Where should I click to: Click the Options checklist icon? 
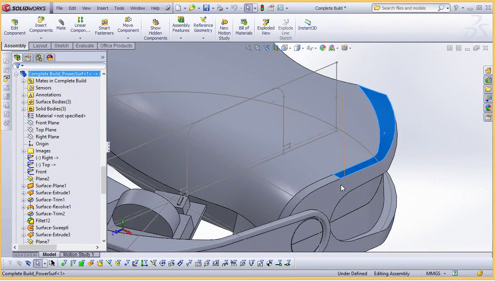coord(280,8)
